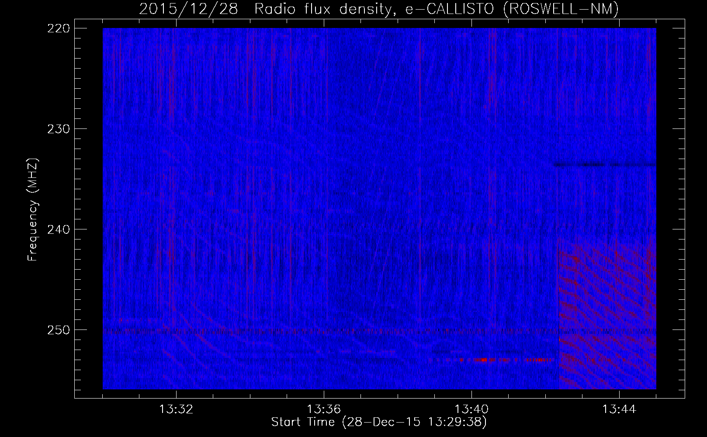
Task: Click the 220 frequency tick label
Action: click(58, 28)
